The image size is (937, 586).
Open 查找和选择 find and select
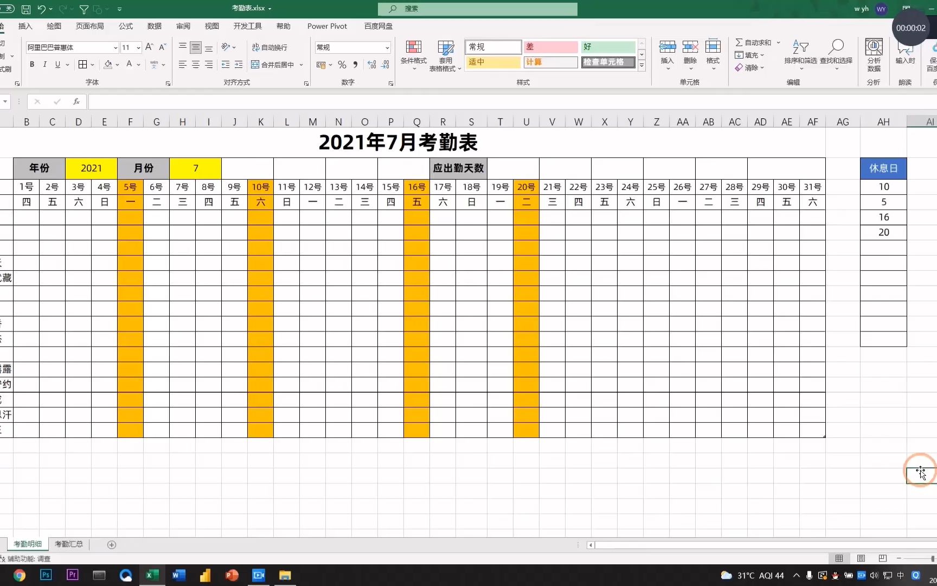coord(836,54)
